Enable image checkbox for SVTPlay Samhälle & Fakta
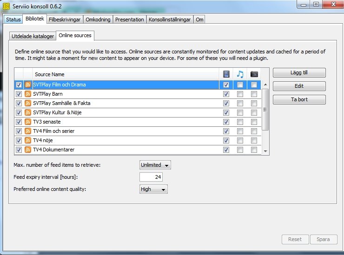 pyautogui.click(x=254, y=103)
